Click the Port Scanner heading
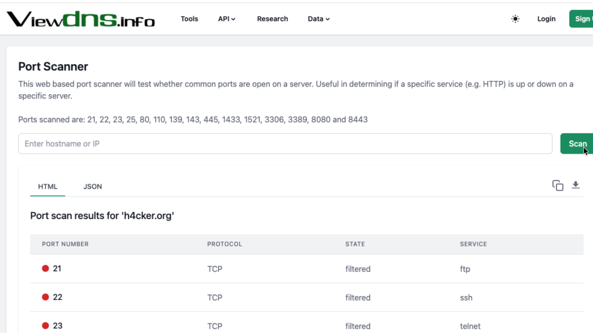The height and width of the screenshot is (333, 593). pos(53,66)
